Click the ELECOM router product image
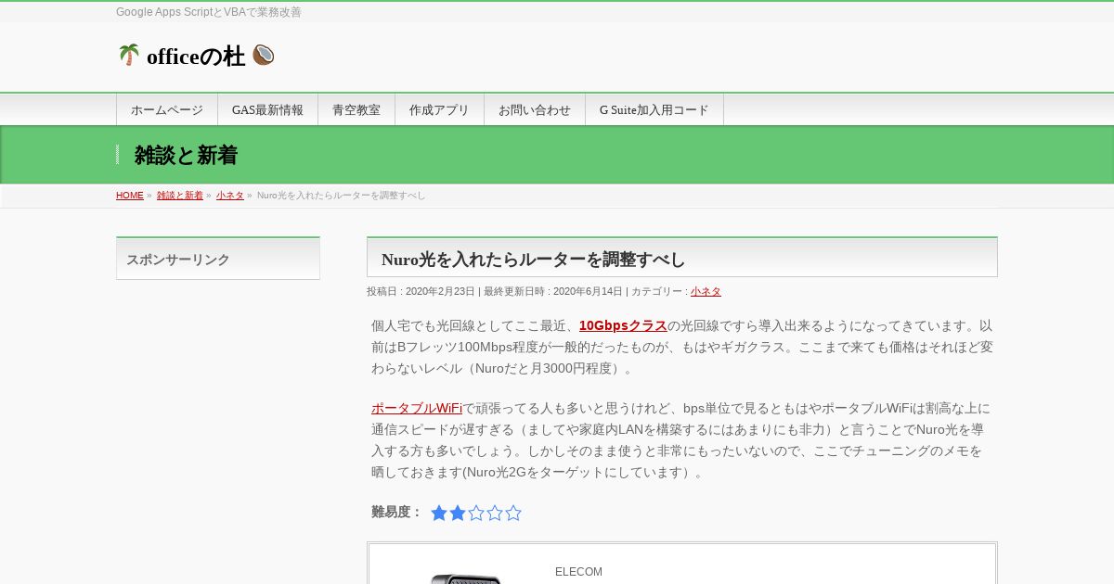Image resolution: width=1114 pixels, height=584 pixels. pyautogui.click(x=466, y=578)
